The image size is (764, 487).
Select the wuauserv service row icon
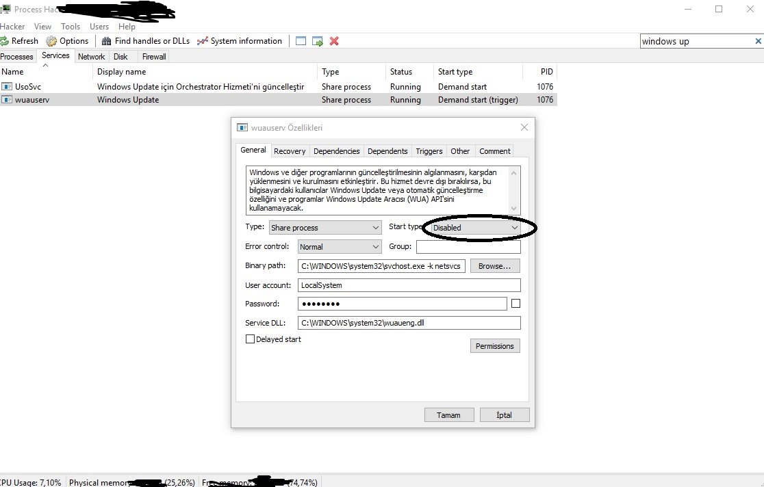[7, 100]
